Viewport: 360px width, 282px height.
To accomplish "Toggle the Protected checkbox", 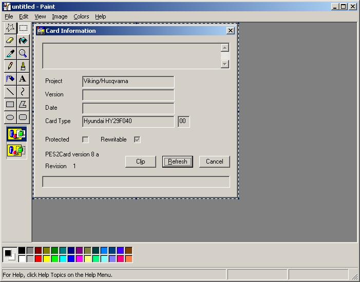I will 85,139.
